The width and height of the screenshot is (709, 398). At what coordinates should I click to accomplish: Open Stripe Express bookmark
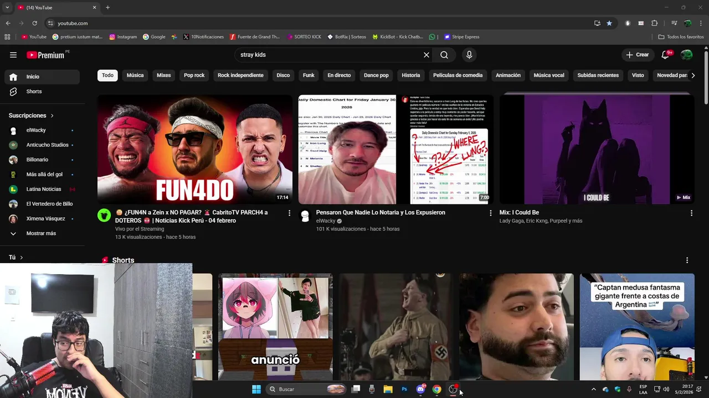[x=461, y=37]
